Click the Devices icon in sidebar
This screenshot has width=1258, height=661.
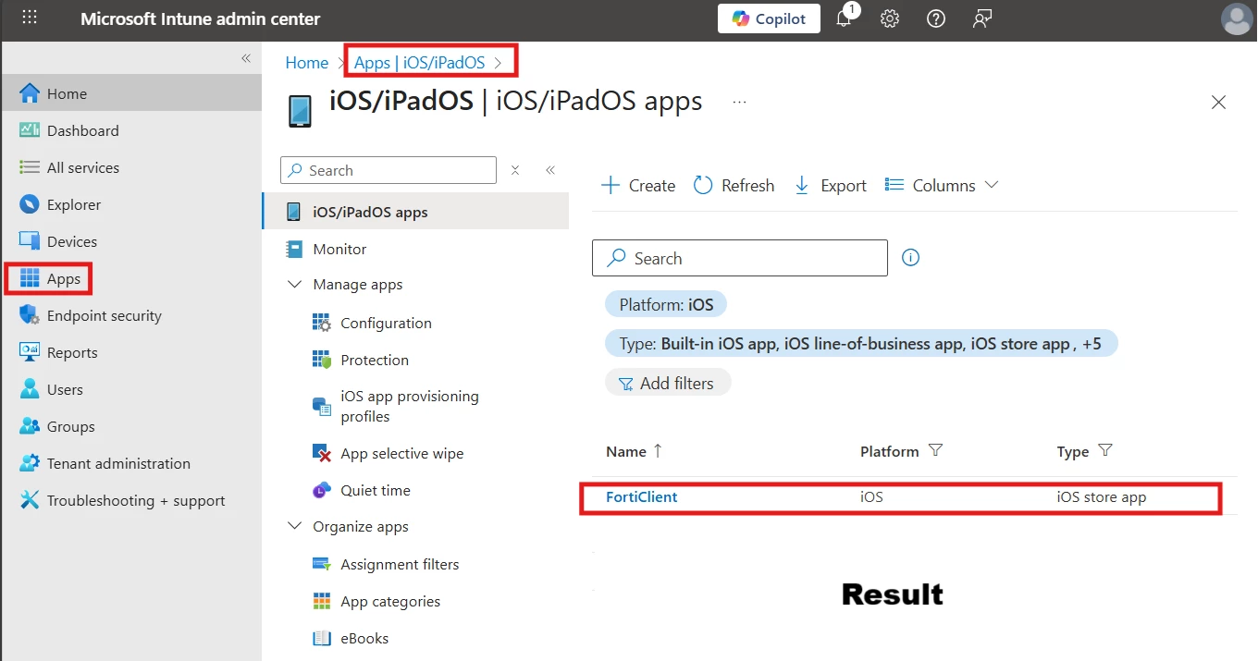30,241
